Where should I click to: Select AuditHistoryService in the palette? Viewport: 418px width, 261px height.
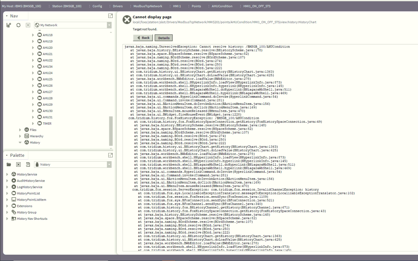[31, 181]
